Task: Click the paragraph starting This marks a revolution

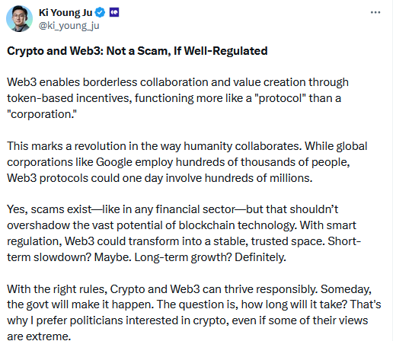Action: (187, 162)
